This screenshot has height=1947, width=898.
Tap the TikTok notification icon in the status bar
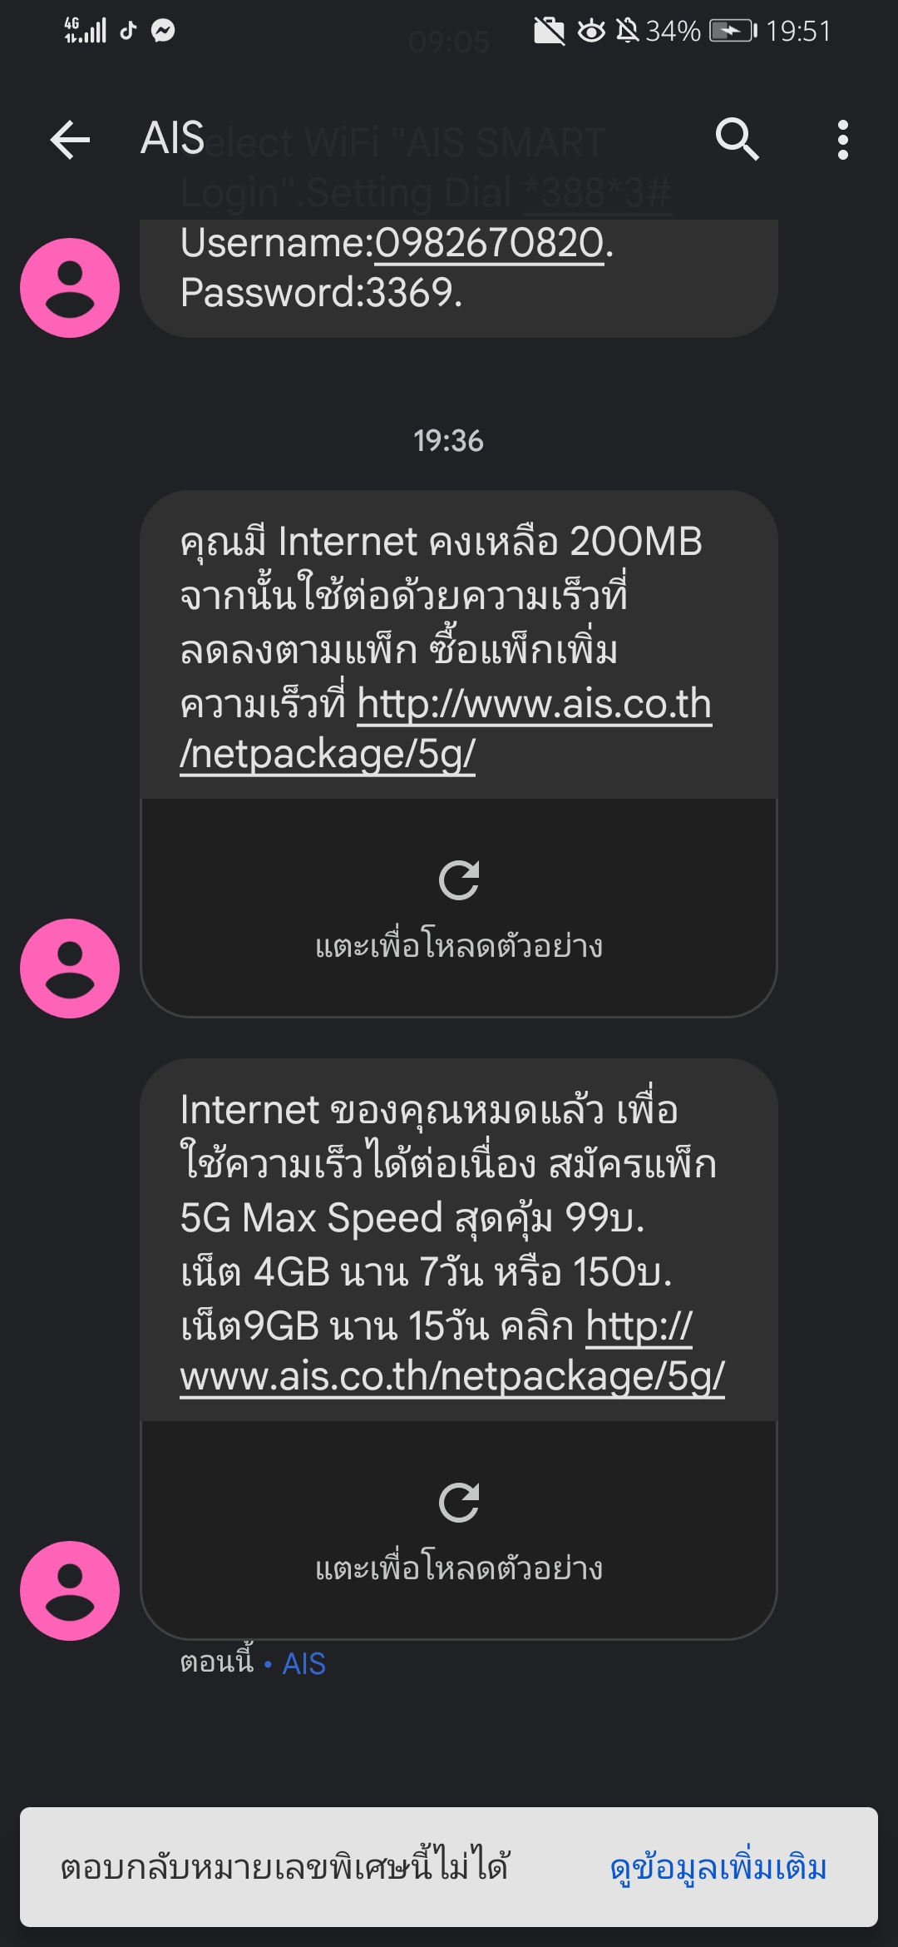[x=128, y=31]
